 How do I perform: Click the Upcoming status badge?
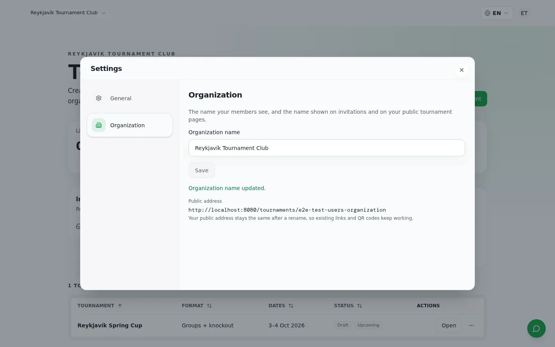(x=368, y=325)
